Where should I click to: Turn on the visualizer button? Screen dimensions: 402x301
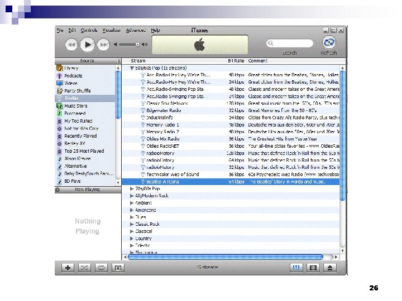click(x=313, y=268)
